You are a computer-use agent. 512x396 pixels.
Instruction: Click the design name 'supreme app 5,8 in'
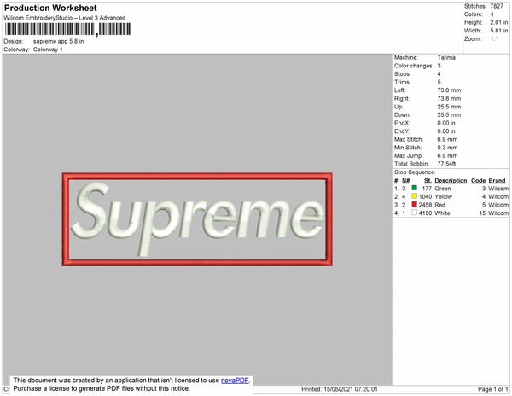(58, 42)
